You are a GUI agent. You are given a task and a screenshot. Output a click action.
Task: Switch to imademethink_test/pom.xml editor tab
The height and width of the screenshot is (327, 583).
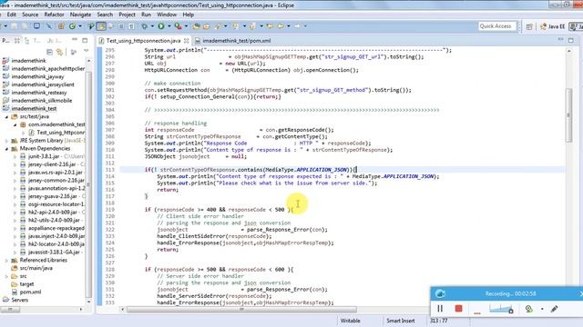click(237, 41)
